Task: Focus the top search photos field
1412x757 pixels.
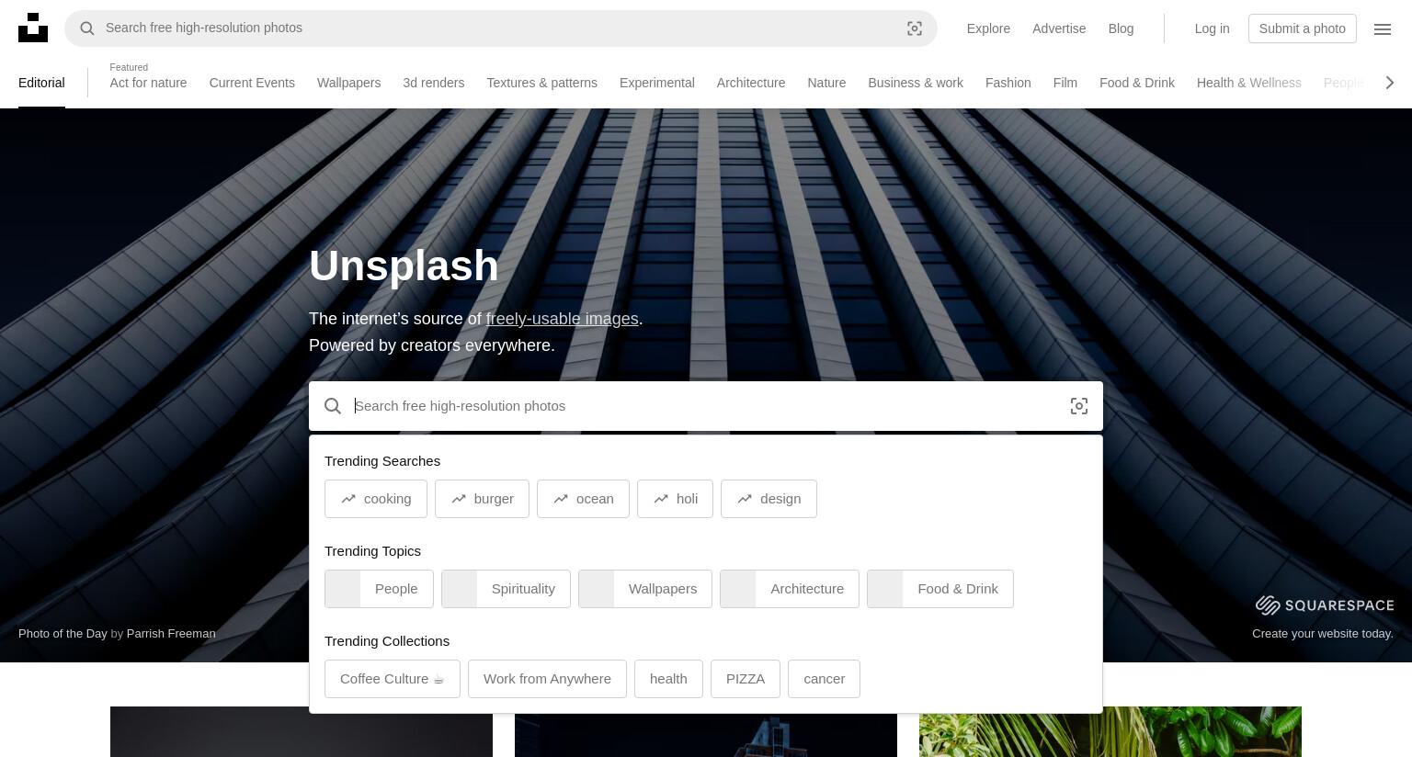Action: pyautogui.click(x=501, y=28)
